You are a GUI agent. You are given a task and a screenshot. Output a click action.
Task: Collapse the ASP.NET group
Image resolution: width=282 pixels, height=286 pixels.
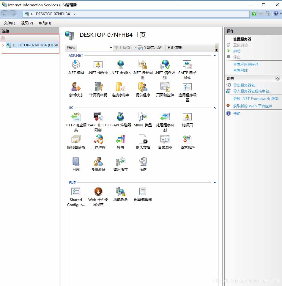[x=215, y=56]
